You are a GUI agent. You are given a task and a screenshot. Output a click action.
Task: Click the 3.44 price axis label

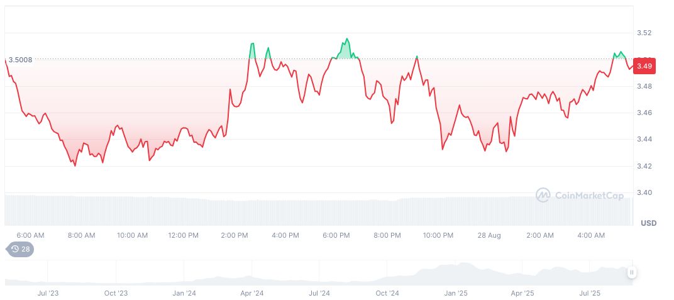tap(644, 139)
